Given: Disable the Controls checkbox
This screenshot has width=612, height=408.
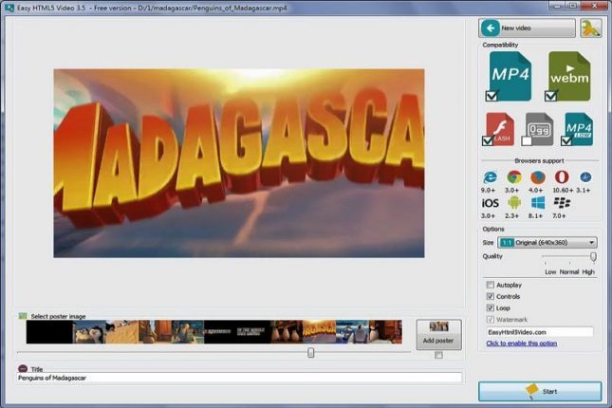Looking at the screenshot, I should pyautogui.click(x=491, y=296).
